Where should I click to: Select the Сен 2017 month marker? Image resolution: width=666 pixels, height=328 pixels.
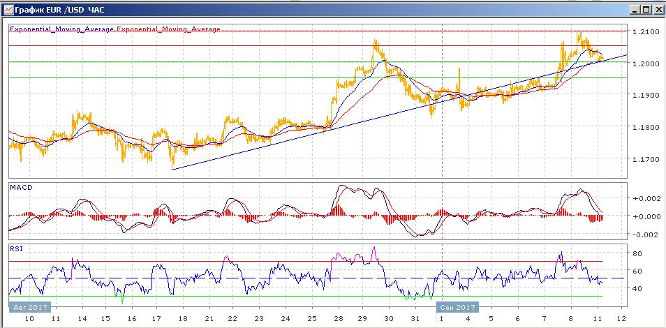[x=458, y=307]
